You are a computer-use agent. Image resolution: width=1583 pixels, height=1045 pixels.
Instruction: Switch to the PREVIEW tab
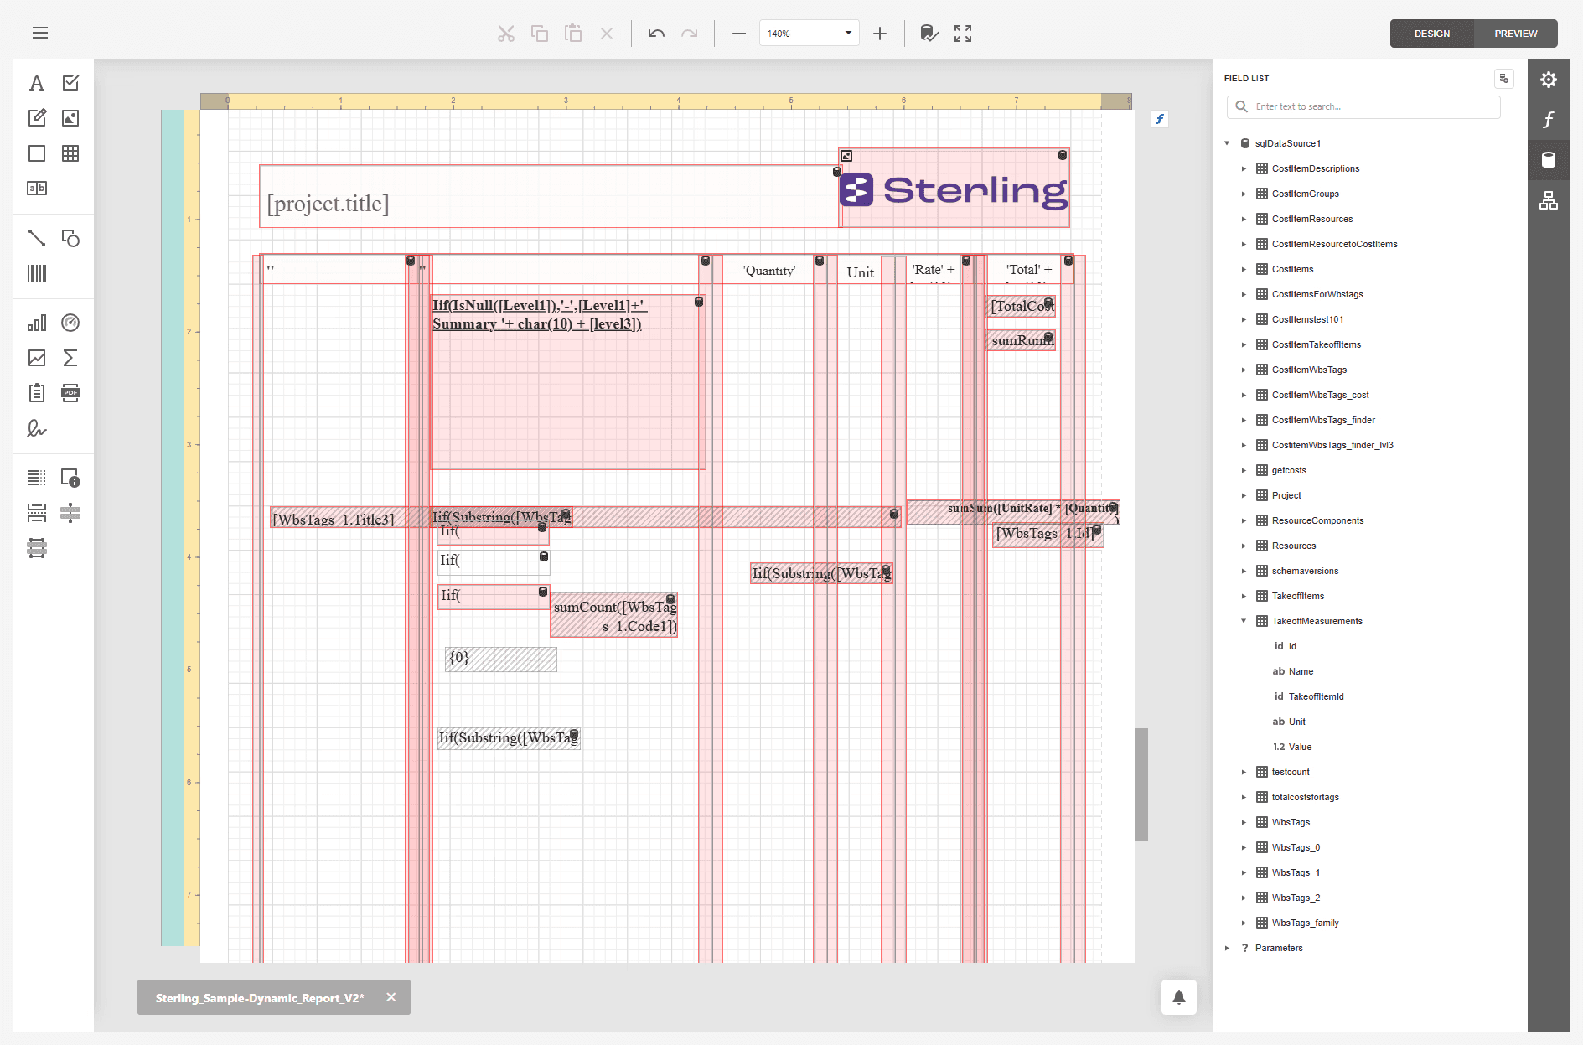click(1515, 34)
